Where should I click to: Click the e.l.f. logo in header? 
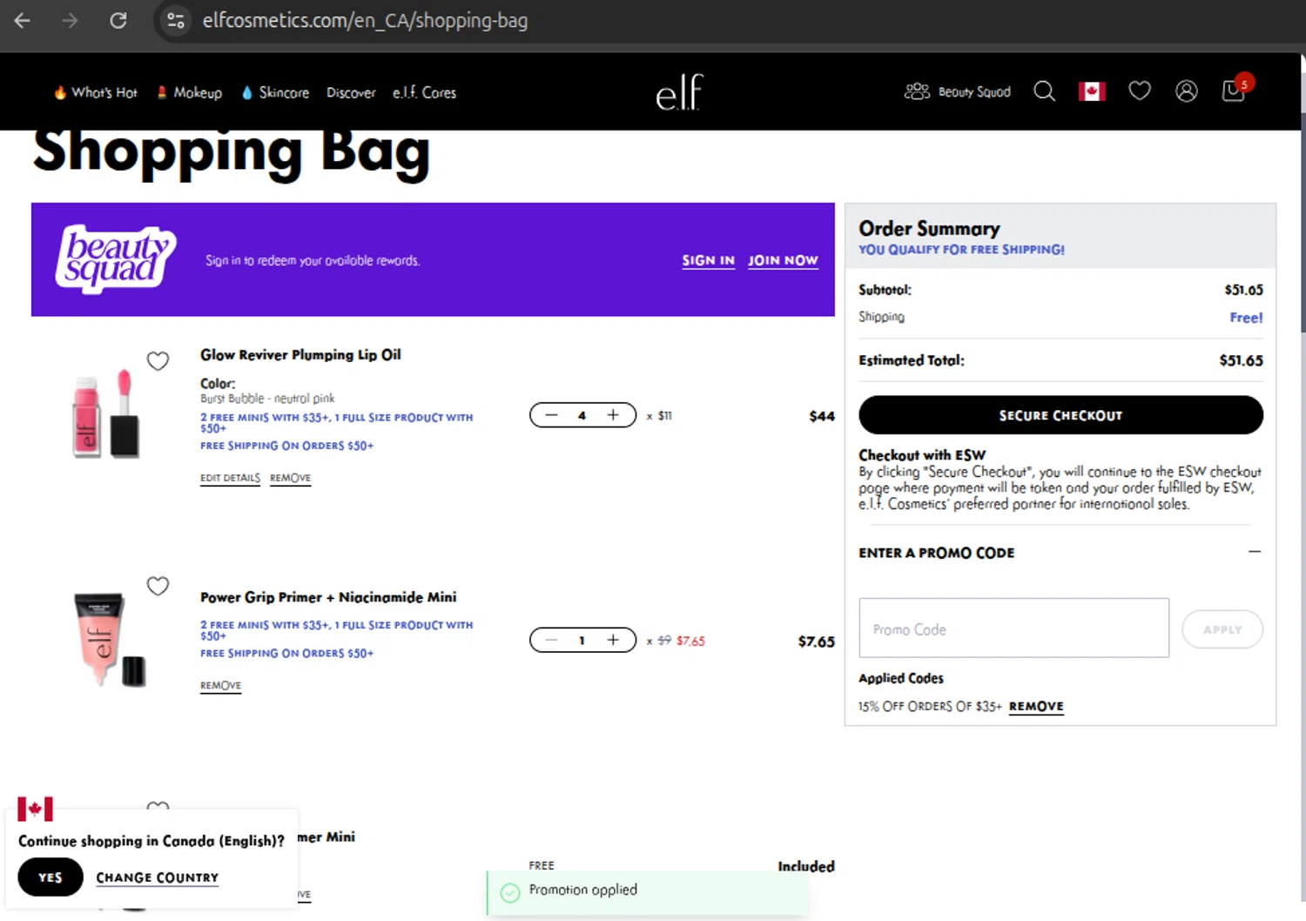(679, 92)
